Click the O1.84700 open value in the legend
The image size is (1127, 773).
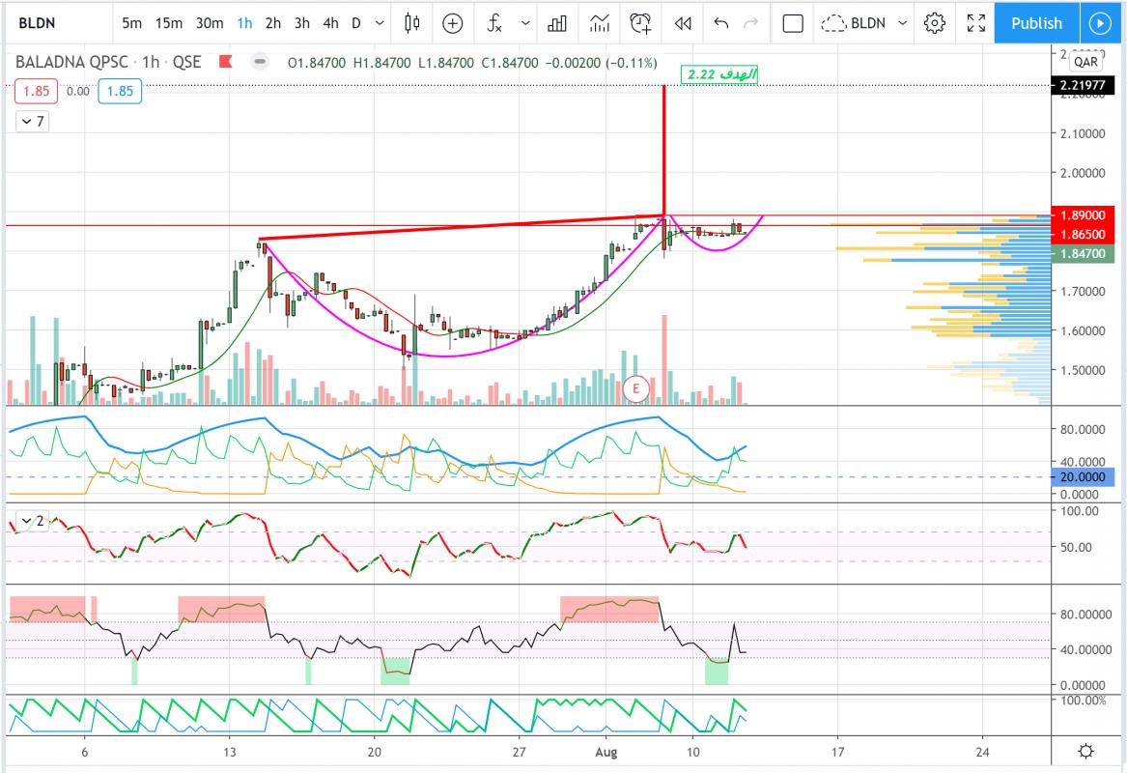(x=316, y=63)
